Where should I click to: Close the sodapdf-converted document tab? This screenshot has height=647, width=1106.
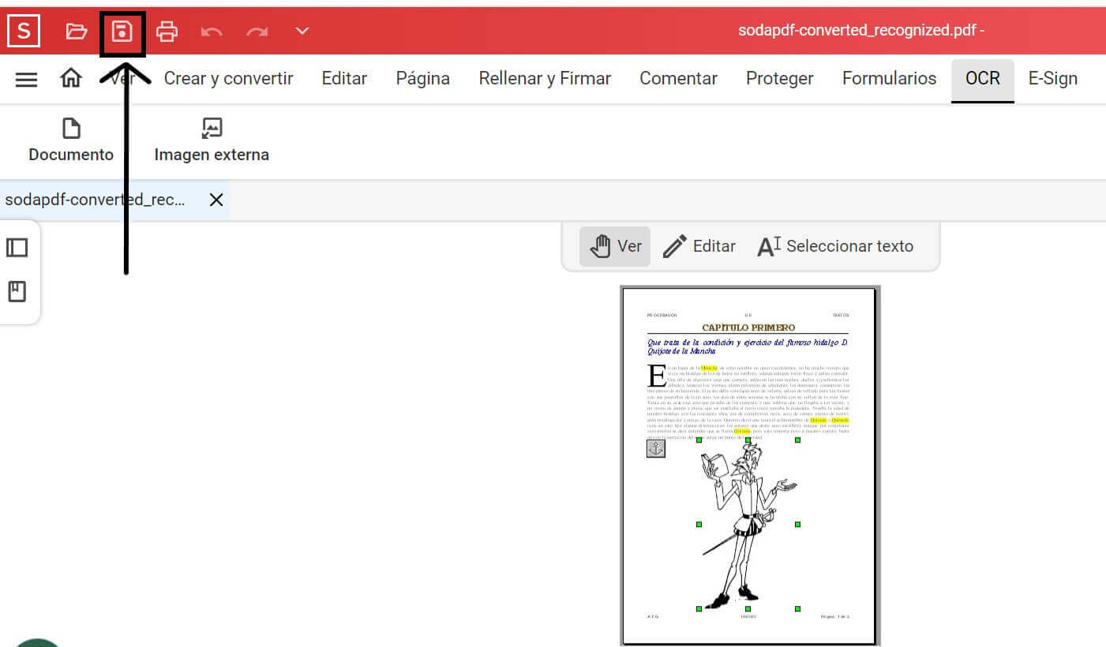point(216,200)
